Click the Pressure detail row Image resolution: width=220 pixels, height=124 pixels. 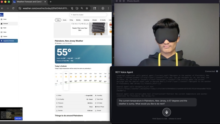tap(74, 103)
